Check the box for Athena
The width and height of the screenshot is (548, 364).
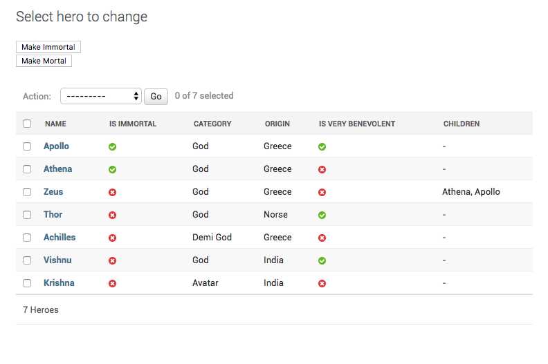point(27,169)
